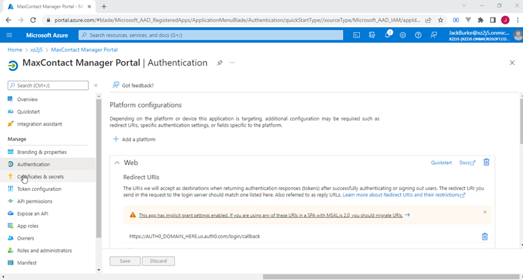Viewport: 523px width, 280px height.
Task: Open the Web Quickstart link
Action: click(441, 163)
